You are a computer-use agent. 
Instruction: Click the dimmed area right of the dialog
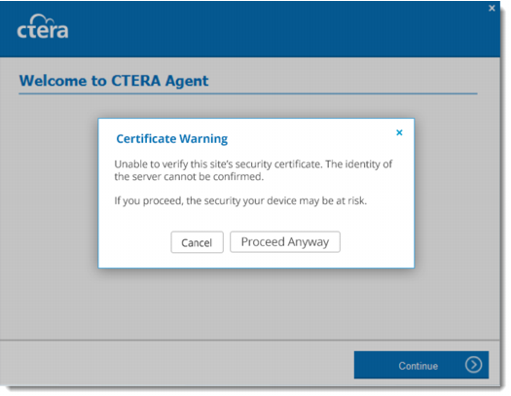point(456,196)
